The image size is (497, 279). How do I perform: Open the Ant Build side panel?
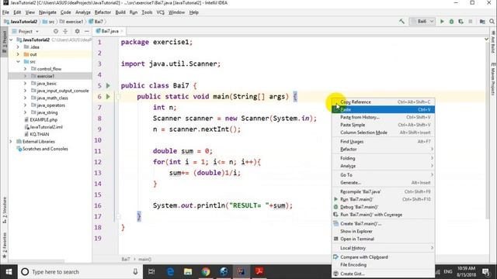pyautogui.click(x=493, y=42)
